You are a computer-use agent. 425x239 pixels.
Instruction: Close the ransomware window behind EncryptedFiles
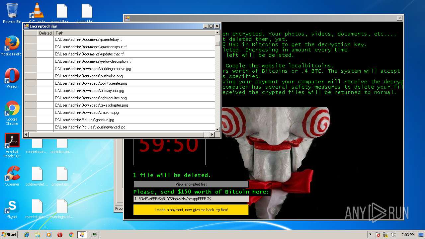point(400,18)
